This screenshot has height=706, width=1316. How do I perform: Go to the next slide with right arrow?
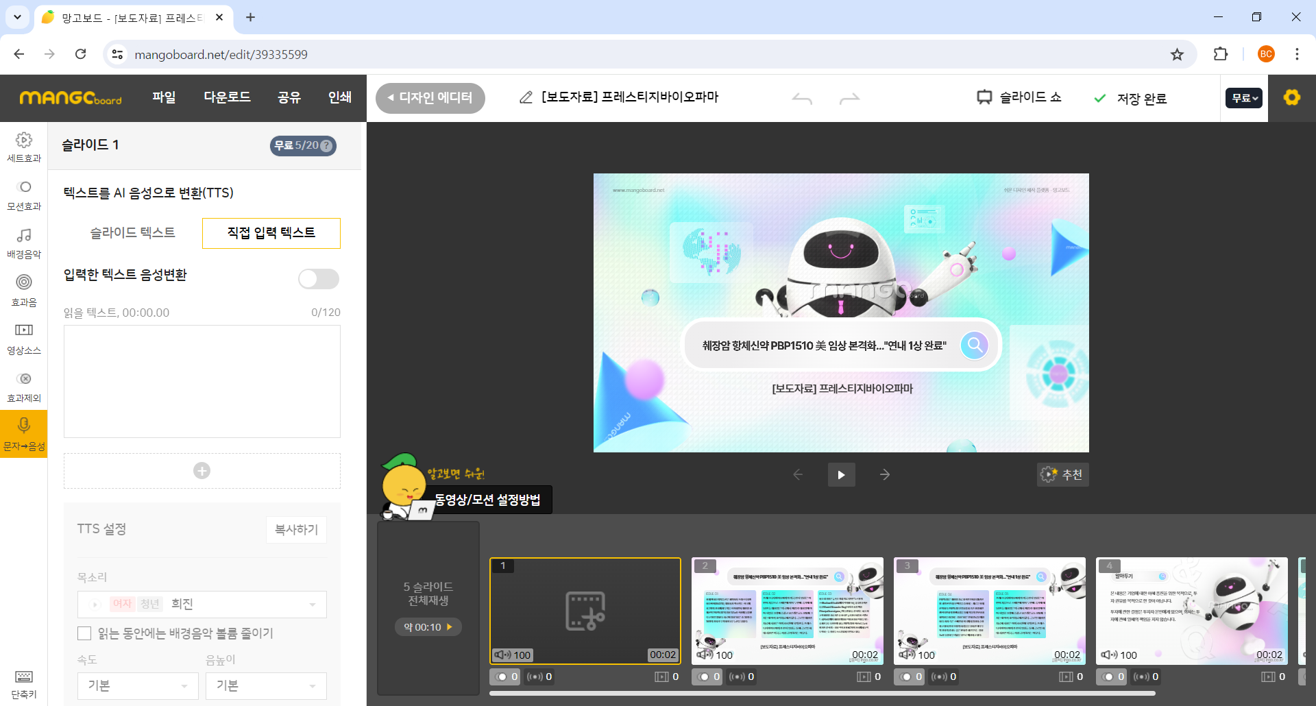[x=885, y=474]
